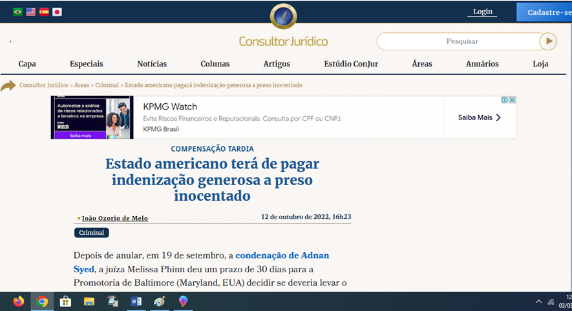Close the KPMG ad banner

(x=512, y=100)
